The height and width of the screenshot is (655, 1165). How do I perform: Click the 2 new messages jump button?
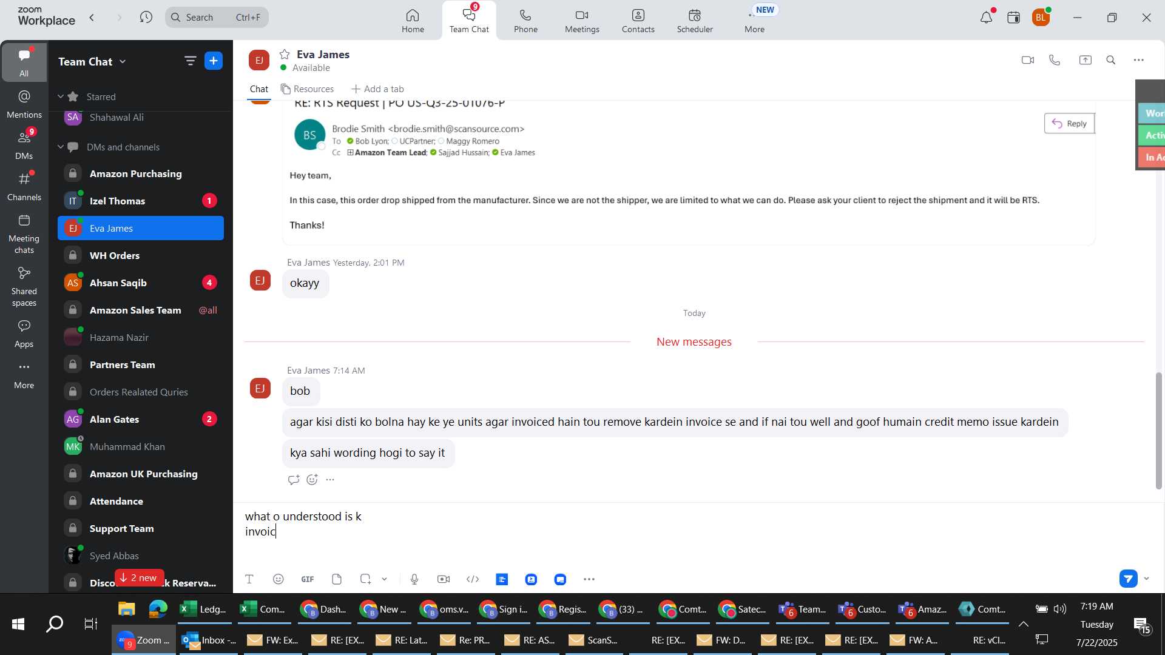pos(139,577)
